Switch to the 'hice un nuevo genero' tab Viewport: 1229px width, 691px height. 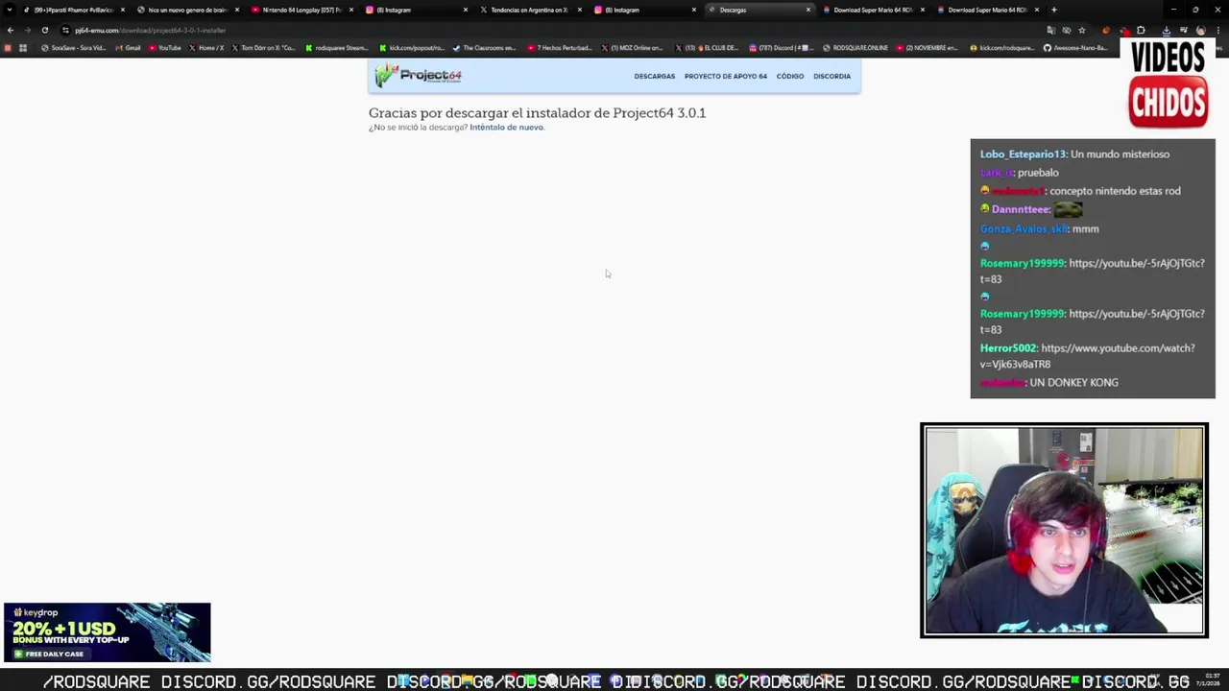point(186,10)
